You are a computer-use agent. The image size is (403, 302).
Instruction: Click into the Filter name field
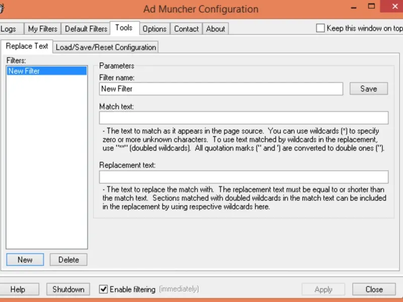click(221, 89)
